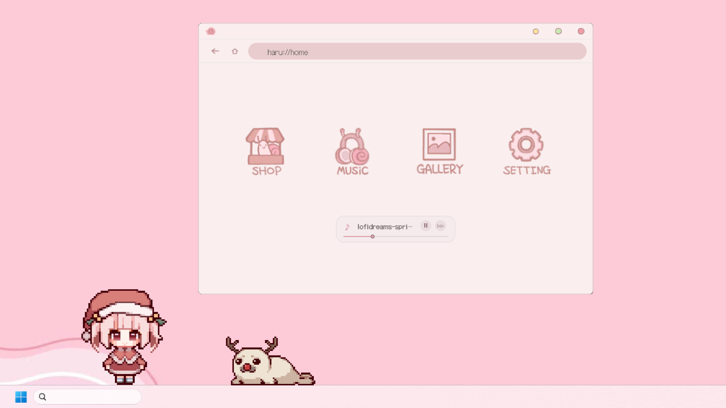This screenshot has height=408, width=726.
Task: Click the green maximize dot
Action: pyautogui.click(x=558, y=31)
